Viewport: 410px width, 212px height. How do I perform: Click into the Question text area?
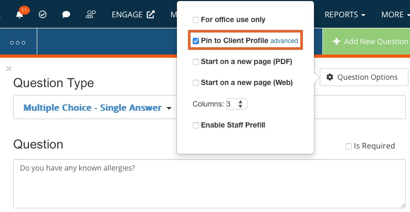209,184
